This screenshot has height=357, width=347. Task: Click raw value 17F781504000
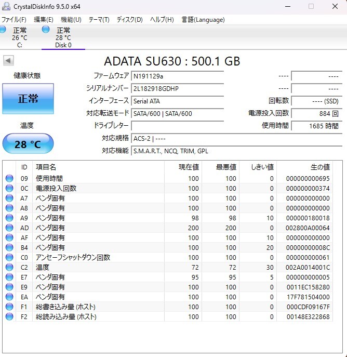[x=308, y=297]
